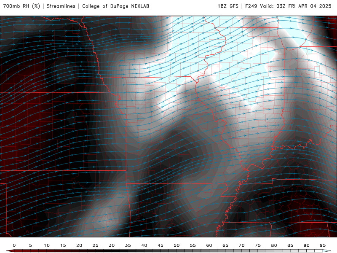Viewport: 337px width, 253px height.
Task: Click the "65" color scale number
Action: [225, 245]
